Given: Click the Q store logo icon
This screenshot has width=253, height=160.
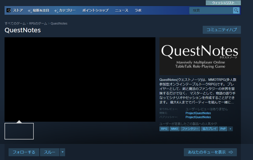Looking at the screenshot, I should [x=9, y=11].
